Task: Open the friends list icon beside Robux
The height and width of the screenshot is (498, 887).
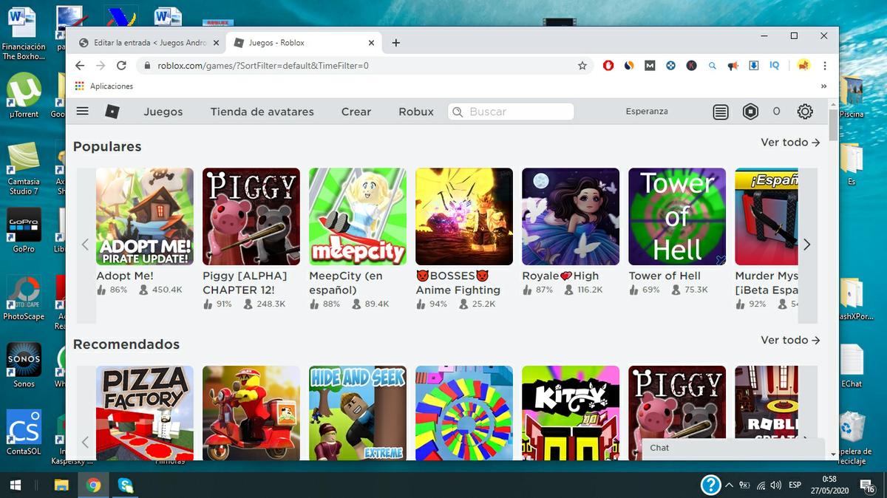Action: coord(721,111)
